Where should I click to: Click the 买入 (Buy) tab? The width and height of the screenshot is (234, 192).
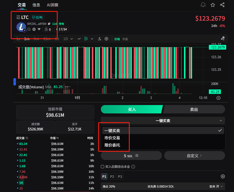[x=132, y=109]
